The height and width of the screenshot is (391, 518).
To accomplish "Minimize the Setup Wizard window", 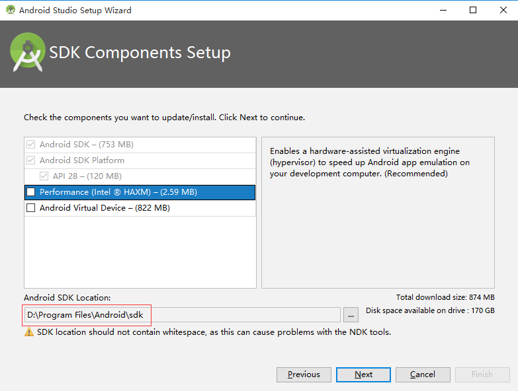I will (x=442, y=10).
